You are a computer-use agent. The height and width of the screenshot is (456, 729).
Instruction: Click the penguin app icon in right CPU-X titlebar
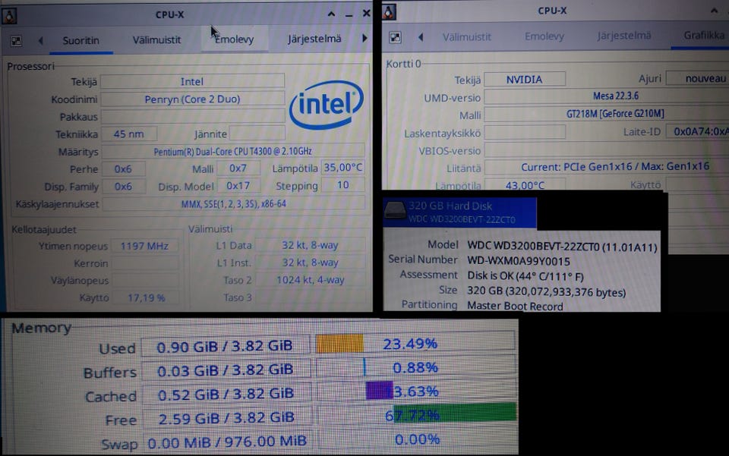(x=389, y=12)
